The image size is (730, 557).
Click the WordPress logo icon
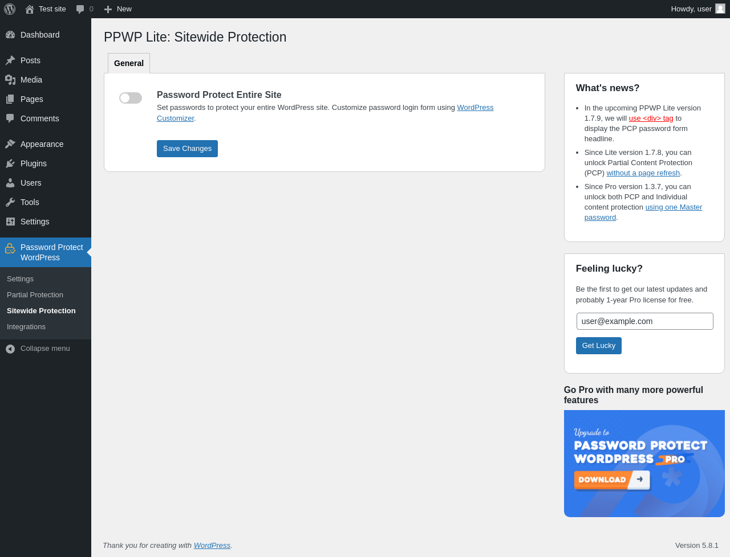10,9
